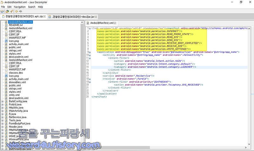
Task: Click the HttpUtils.java file icon
Action: point(6,108)
